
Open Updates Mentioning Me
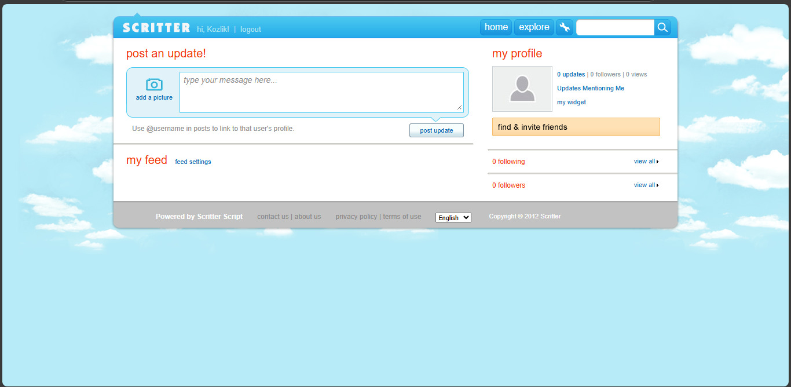[x=591, y=88]
